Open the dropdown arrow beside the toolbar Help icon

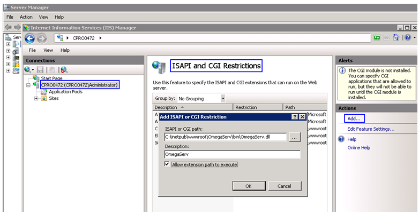coord(415,38)
